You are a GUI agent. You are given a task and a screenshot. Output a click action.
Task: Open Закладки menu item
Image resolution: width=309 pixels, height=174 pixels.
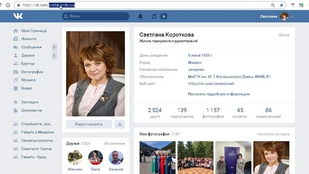29,102
